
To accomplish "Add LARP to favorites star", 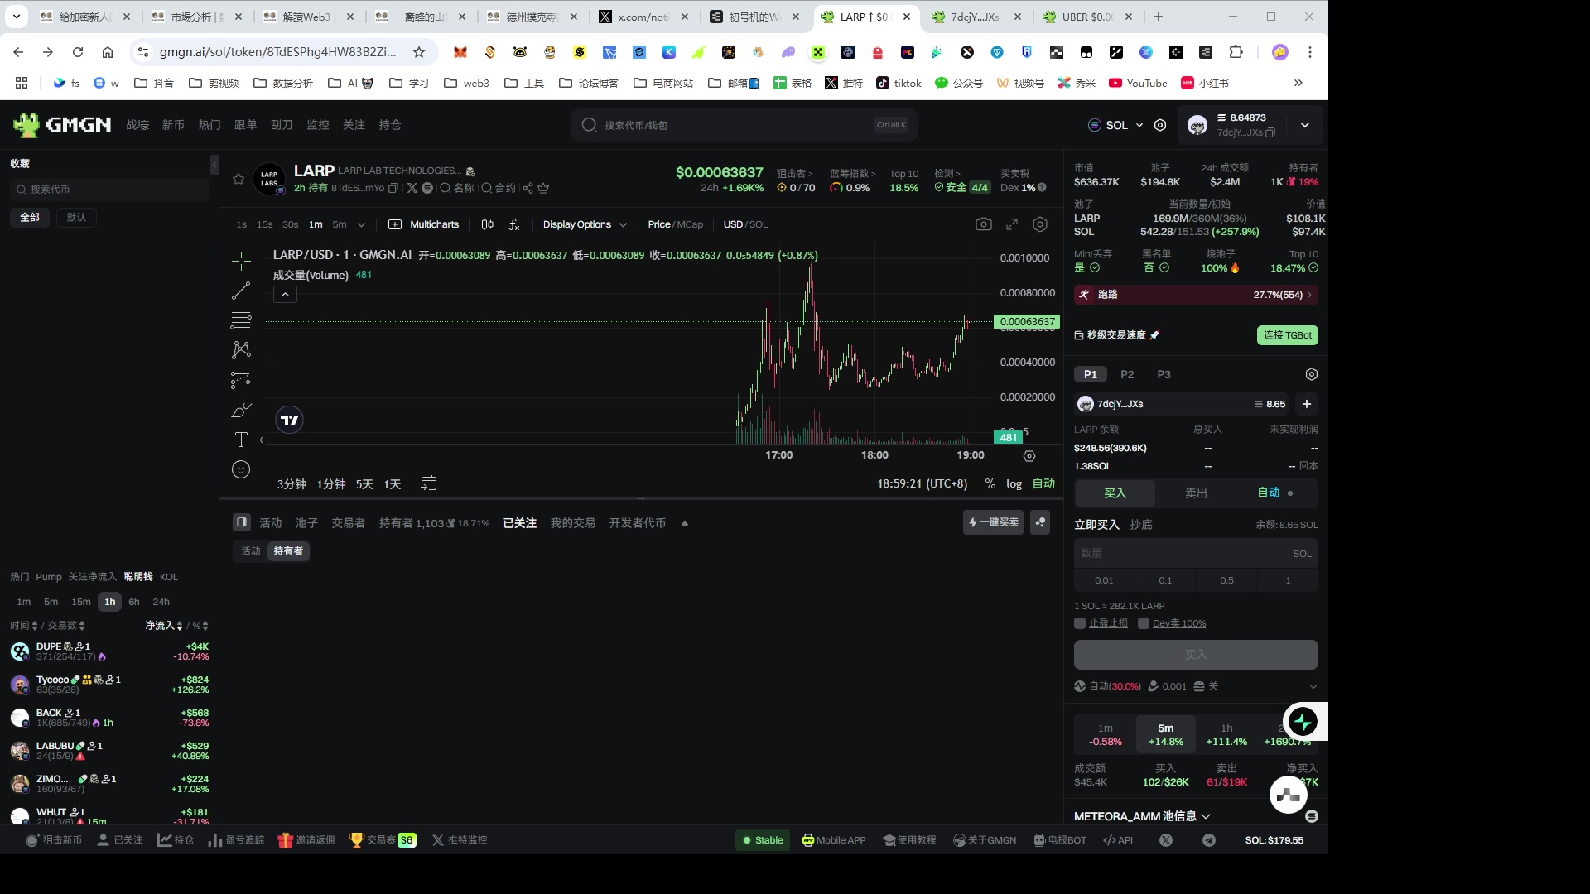I will [238, 179].
